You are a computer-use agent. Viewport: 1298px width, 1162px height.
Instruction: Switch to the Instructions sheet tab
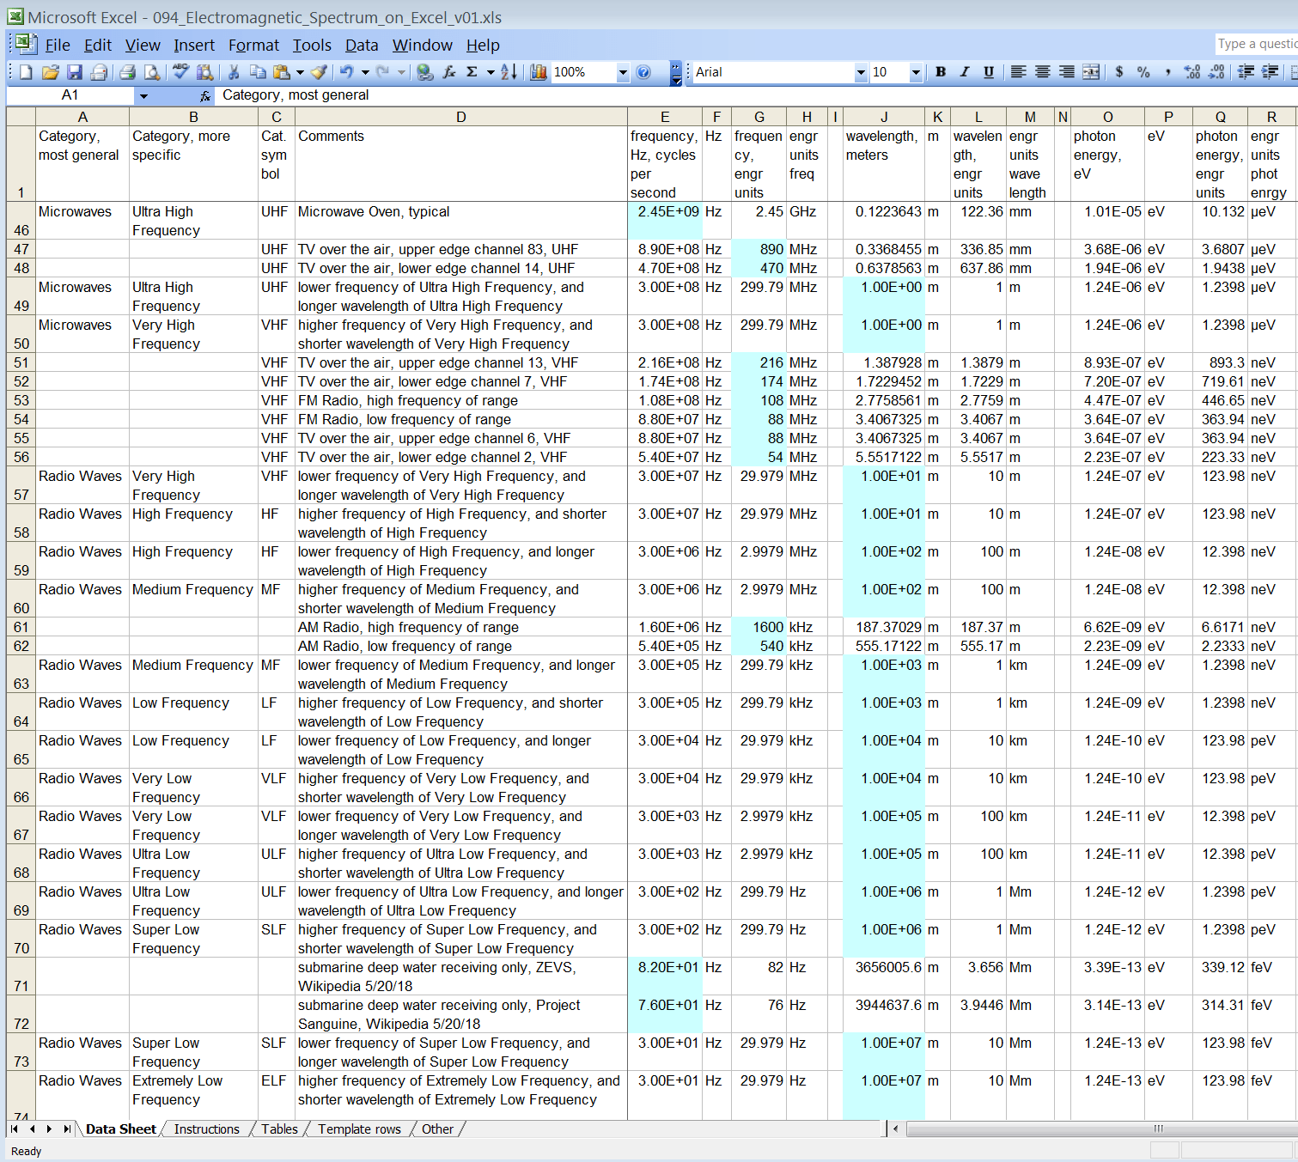click(x=206, y=1129)
